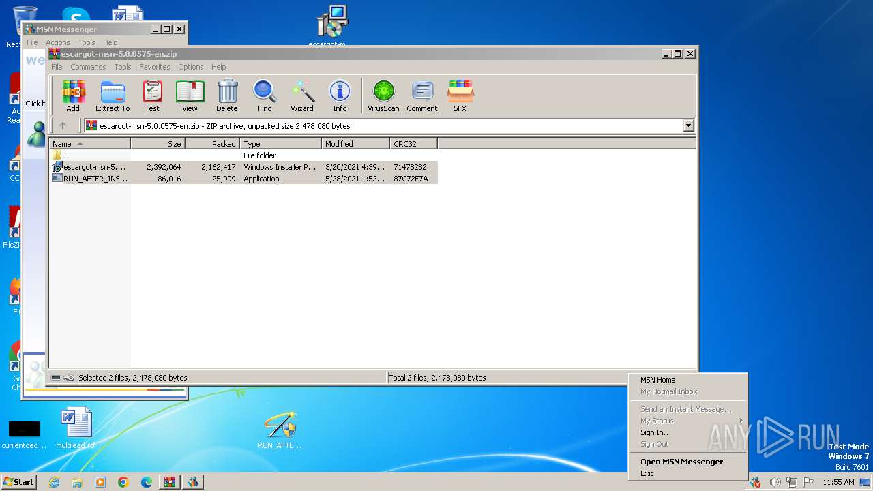Open Actions menu in MSN Messenger window

57,42
